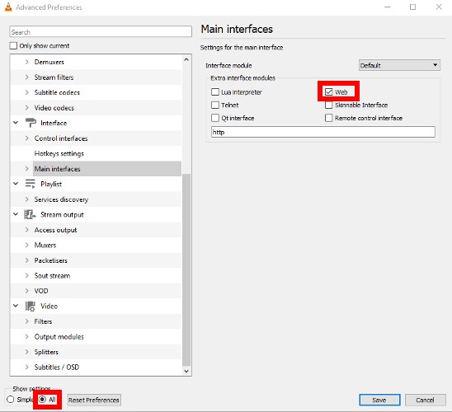Viewport: 452px width, 412px height.
Task: Minimize the Advanced Preferences window
Action: click(388, 7)
